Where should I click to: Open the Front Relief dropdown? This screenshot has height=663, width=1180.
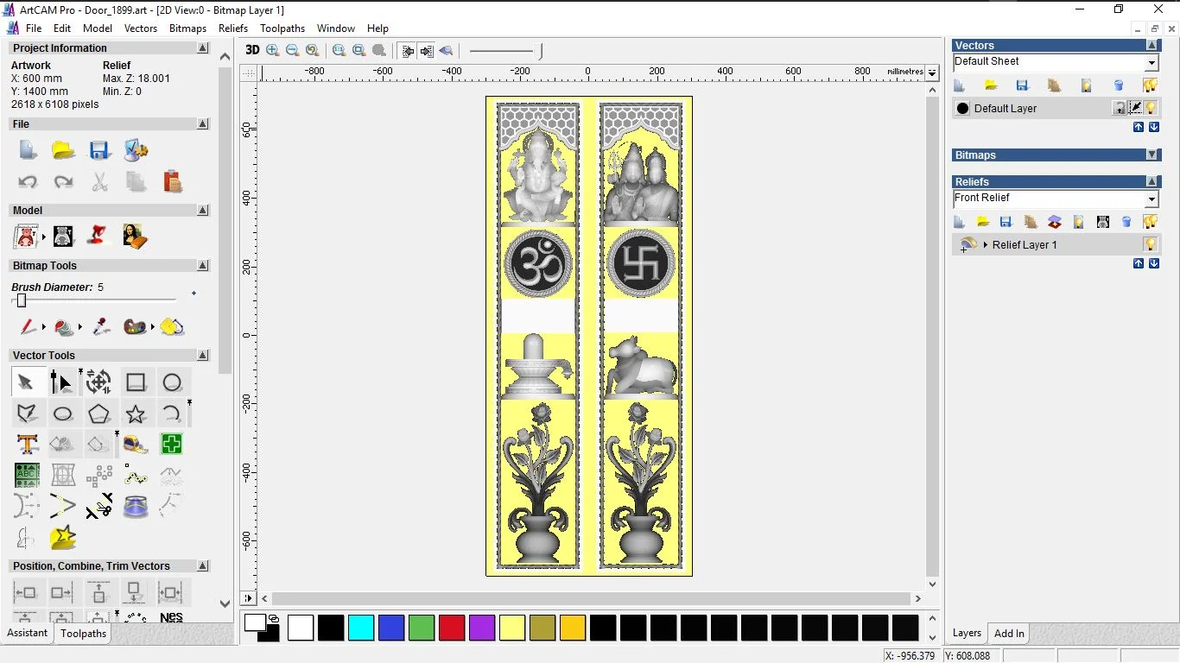1151,199
